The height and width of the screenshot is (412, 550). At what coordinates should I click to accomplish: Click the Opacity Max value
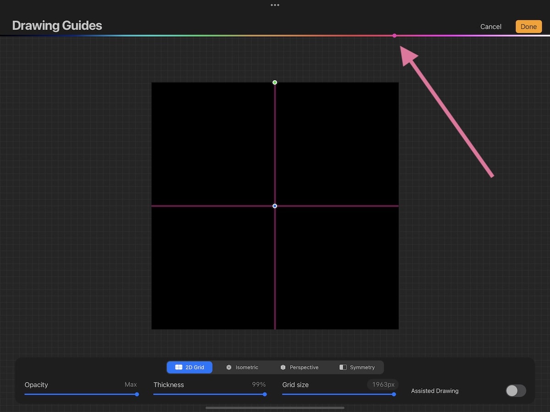[x=131, y=385]
